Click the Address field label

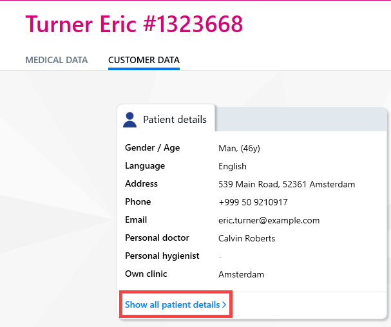coord(141,183)
